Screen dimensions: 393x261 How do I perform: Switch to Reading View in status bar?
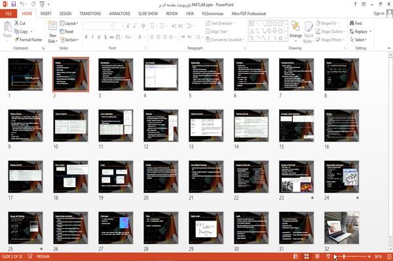pyautogui.click(x=317, y=256)
